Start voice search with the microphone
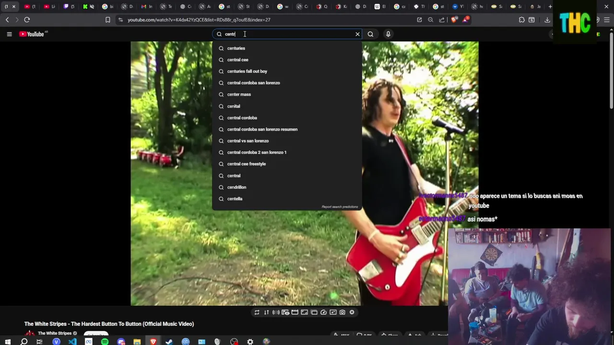Screen dimensions: 614x345 click(388, 34)
